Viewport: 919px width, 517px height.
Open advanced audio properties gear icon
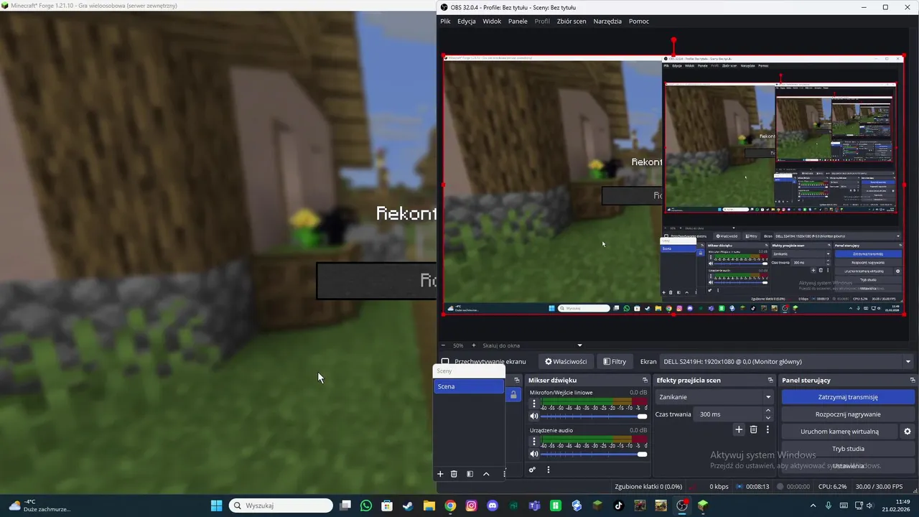click(x=532, y=470)
